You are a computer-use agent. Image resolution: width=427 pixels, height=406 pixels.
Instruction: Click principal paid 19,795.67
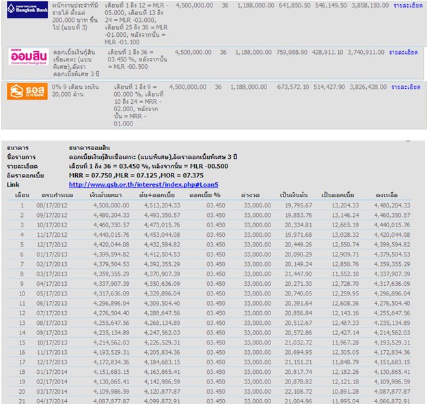click(298, 205)
